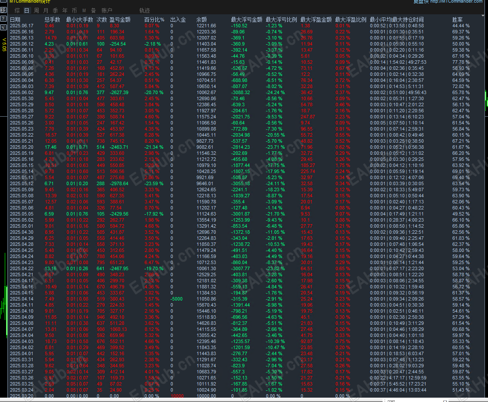Image resolution: width=488 pixels, height=402 pixels.
Task: Click the -5000 withdrawal on 2025.04.14
Action: coord(177,299)
